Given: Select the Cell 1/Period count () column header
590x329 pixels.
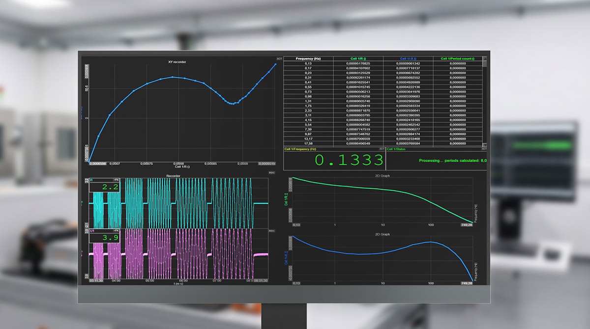Looking at the screenshot, I should (x=458, y=58).
